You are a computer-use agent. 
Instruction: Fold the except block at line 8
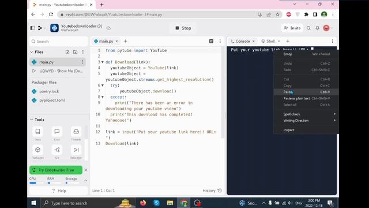103,97
